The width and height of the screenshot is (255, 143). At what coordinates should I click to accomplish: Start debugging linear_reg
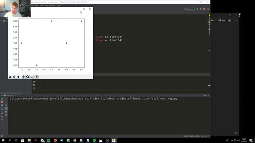pyautogui.click(x=201, y=9)
